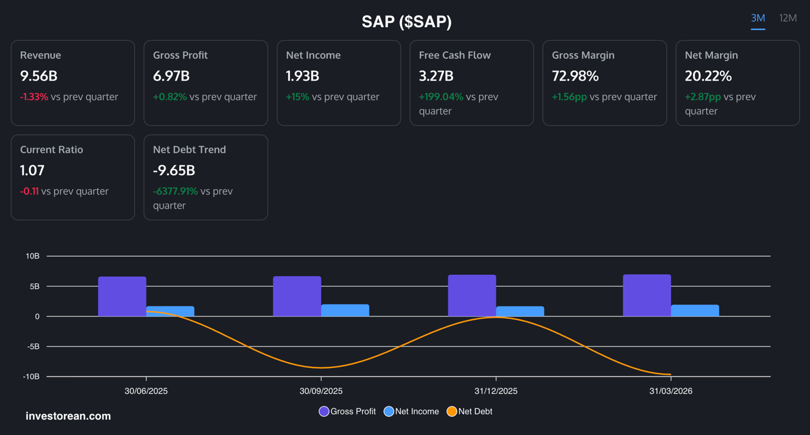The height and width of the screenshot is (435, 810).
Task: Toggle Gross Profit series in legend
Action: [347, 411]
